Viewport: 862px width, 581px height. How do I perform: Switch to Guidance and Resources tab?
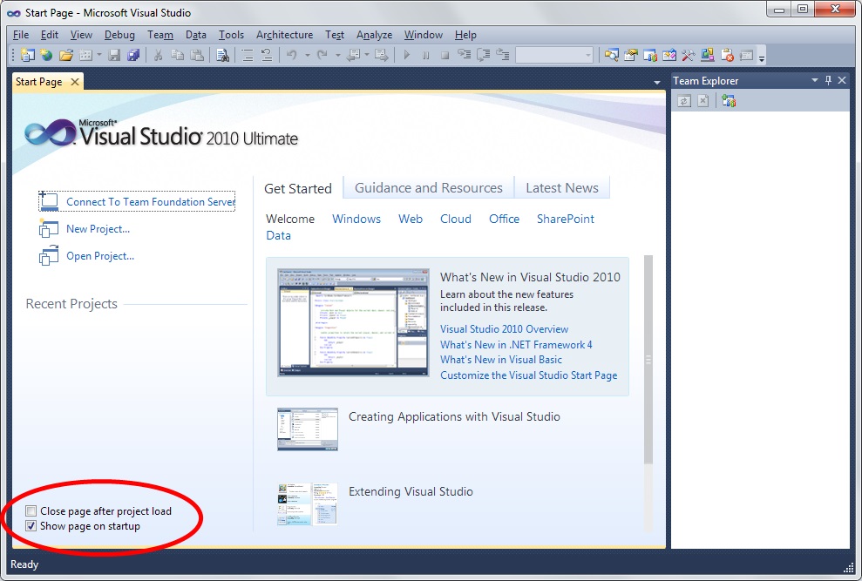(428, 188)
